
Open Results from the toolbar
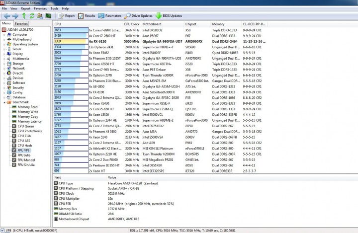click(x=87, y=16)
